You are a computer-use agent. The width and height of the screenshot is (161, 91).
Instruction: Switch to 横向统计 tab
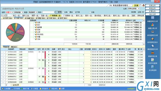[14, 47]
